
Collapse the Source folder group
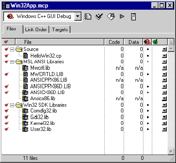pyautogui.click(x=12, y=50)
